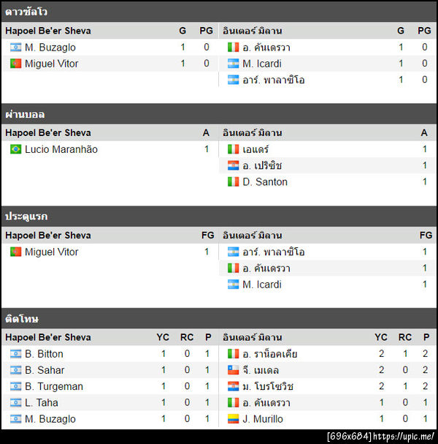Click the Chile flag beside จี. เมเดล
This screenshot has width=438, height=444.
(234, 370)
